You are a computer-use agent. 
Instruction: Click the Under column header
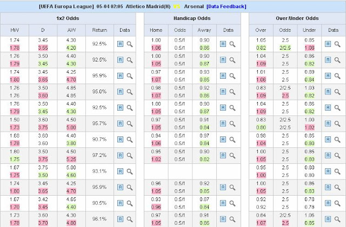[x=309, y=30]
